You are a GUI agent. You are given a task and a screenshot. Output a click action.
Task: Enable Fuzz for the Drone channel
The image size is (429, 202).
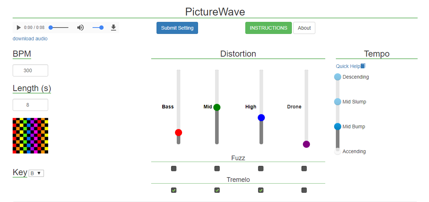click(x=304, y=169)
